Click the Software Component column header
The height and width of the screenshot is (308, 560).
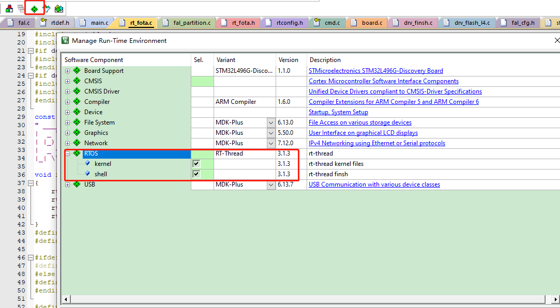coord(127,59)
